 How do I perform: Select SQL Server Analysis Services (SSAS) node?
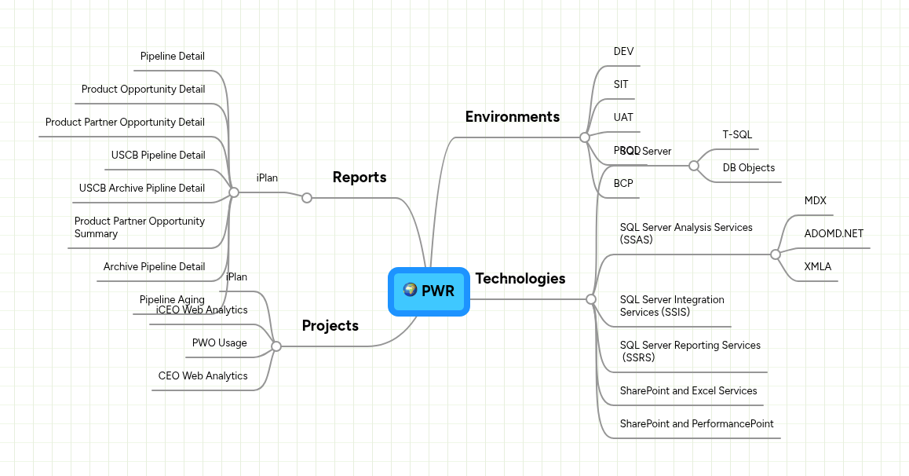click(686, 233)
